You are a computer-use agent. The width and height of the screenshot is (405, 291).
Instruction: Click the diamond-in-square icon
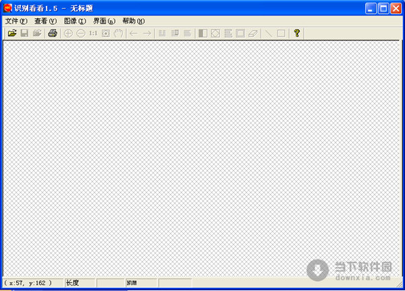pyautogui.click(x=216, y=33)
